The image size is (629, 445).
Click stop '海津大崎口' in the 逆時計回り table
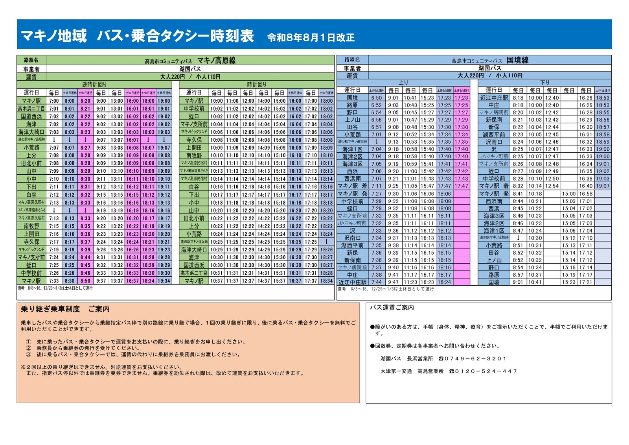coord(31,132)
